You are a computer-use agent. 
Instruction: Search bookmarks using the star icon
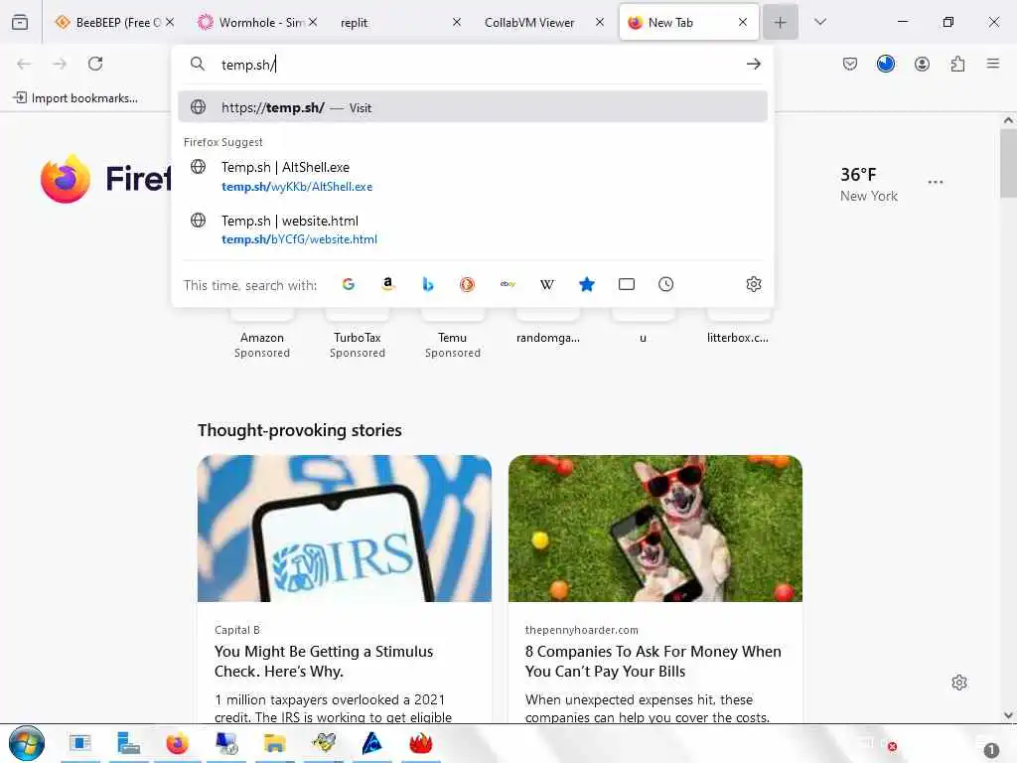pyautogui.click(x=586, y=284)
